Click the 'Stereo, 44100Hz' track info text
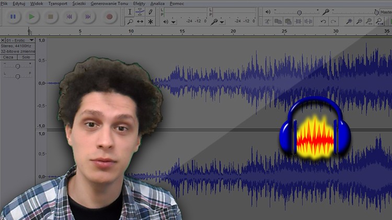 (x=16, y=46)
